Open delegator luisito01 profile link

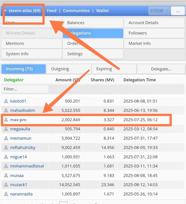click(x=18, y=101)
